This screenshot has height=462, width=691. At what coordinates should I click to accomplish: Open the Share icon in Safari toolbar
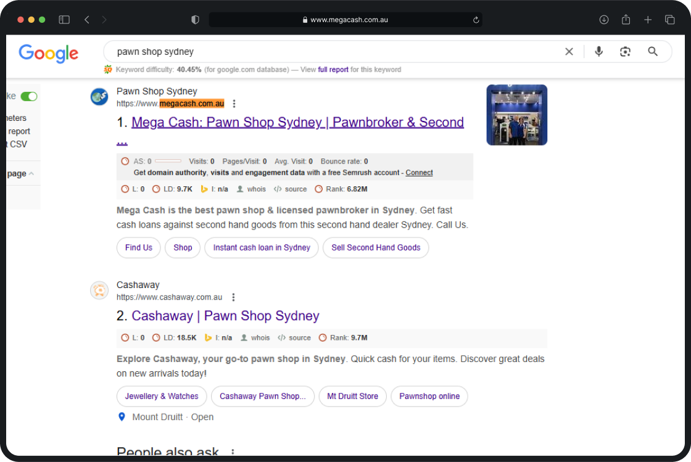626,19
